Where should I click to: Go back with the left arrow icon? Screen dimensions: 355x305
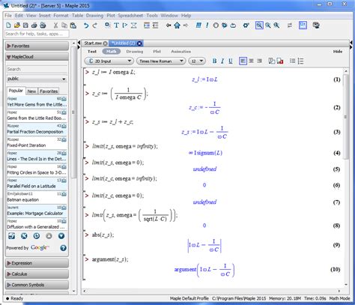pyautogui.click(x=169, y=25)
